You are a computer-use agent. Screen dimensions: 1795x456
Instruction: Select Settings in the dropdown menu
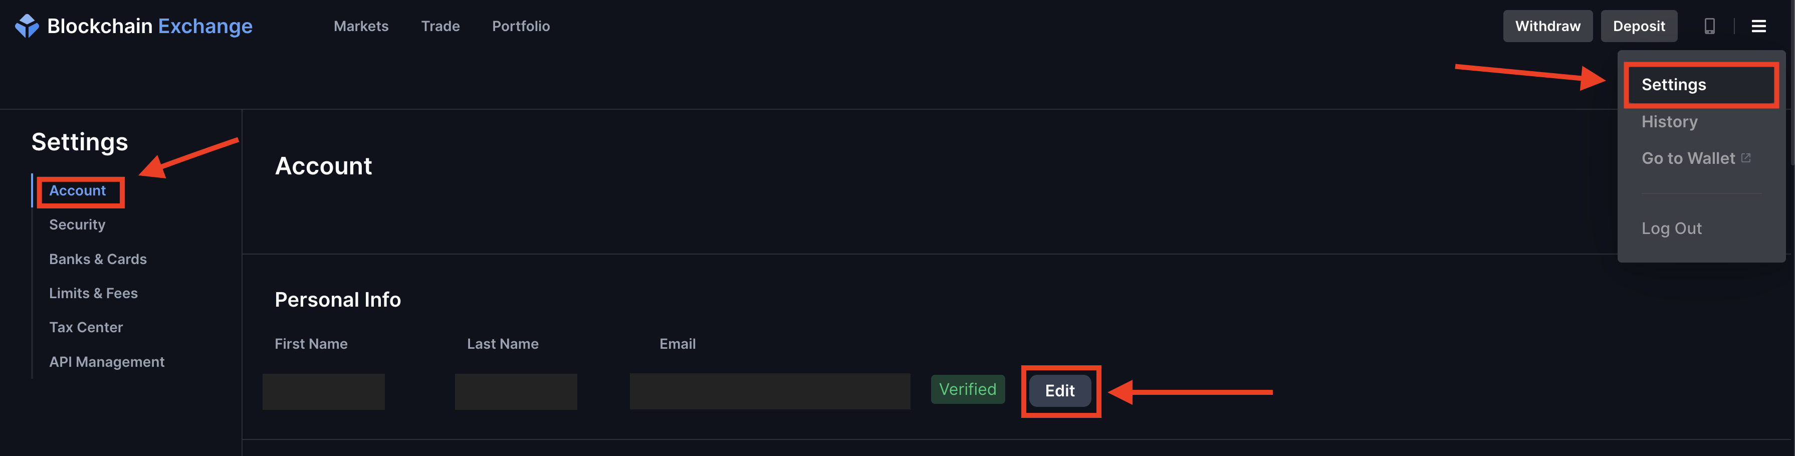[1674, 84]
